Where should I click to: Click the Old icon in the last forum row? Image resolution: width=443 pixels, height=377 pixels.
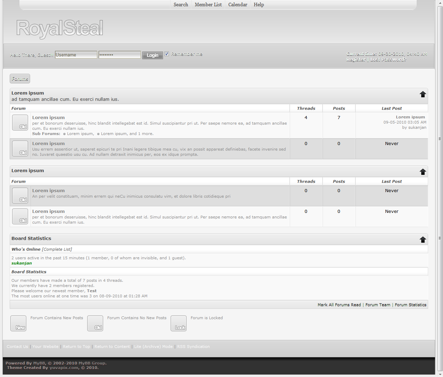coord(20,216)
